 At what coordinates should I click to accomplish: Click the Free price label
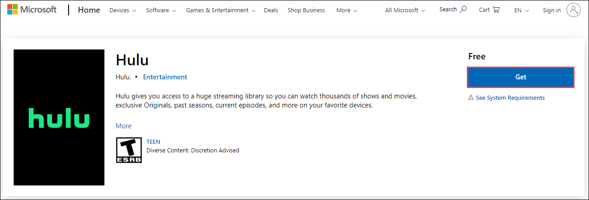pos(477,57)
